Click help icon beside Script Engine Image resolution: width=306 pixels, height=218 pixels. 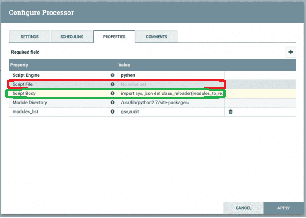pos(112,75)
